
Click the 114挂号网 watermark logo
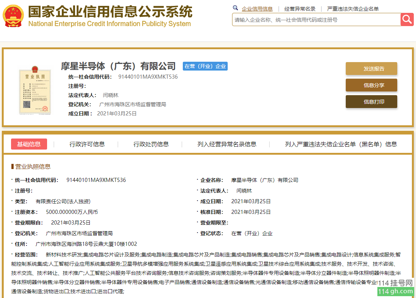tap(396, 287)
